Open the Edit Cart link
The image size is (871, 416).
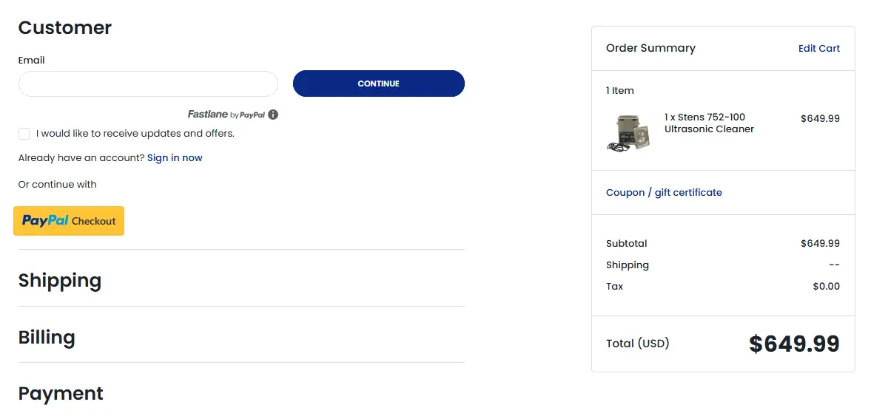(819, 48)
